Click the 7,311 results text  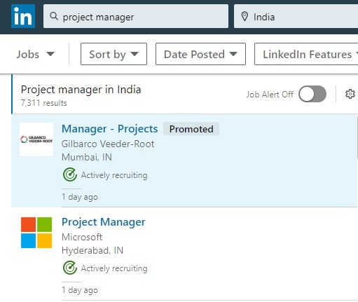pyautogui.click(x=44, y=103)
